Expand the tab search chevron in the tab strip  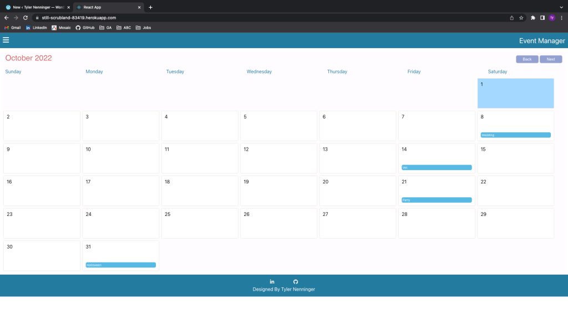coord(561,7)
